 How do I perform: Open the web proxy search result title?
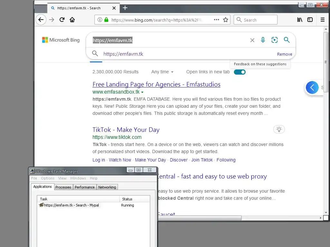point(212,176)
